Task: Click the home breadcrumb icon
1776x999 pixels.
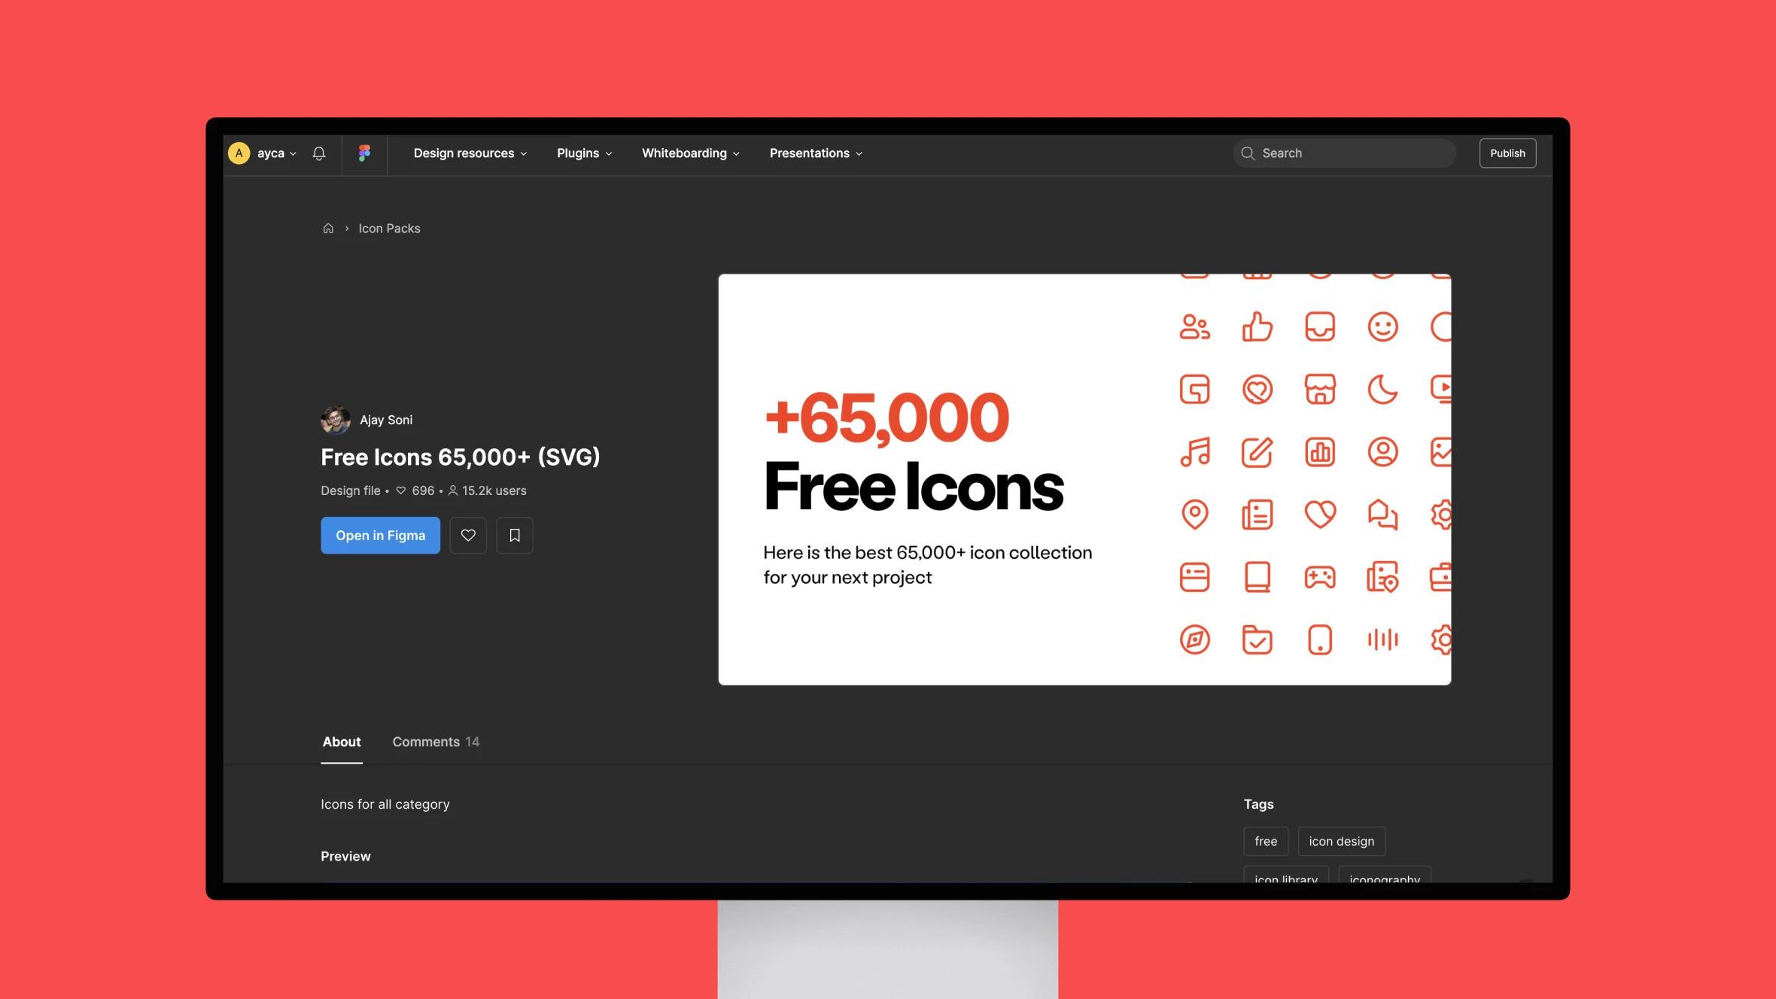Action: (x=328, y=228)
